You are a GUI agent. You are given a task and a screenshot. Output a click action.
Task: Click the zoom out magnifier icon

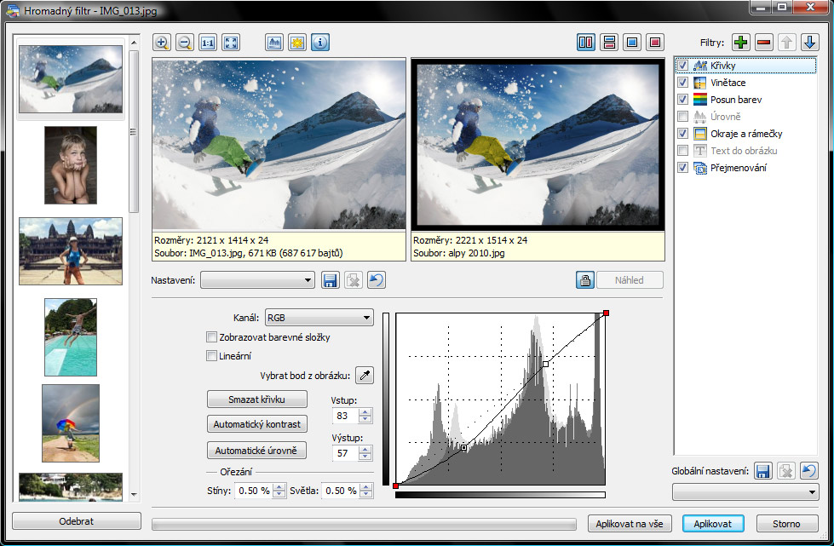(x=185, y=43)
